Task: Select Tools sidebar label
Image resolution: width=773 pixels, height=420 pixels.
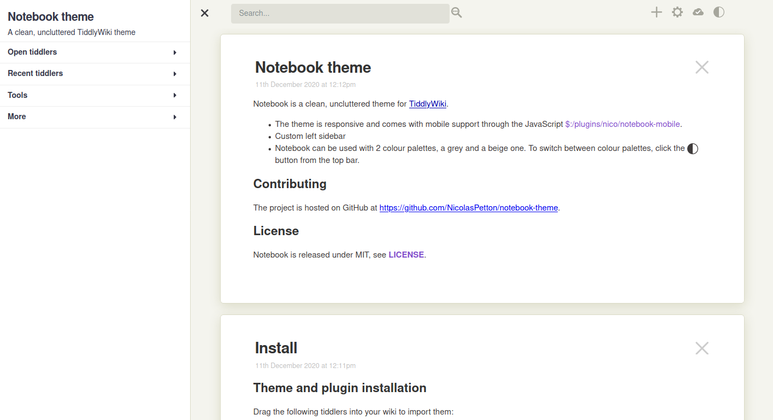Action: 17,95
